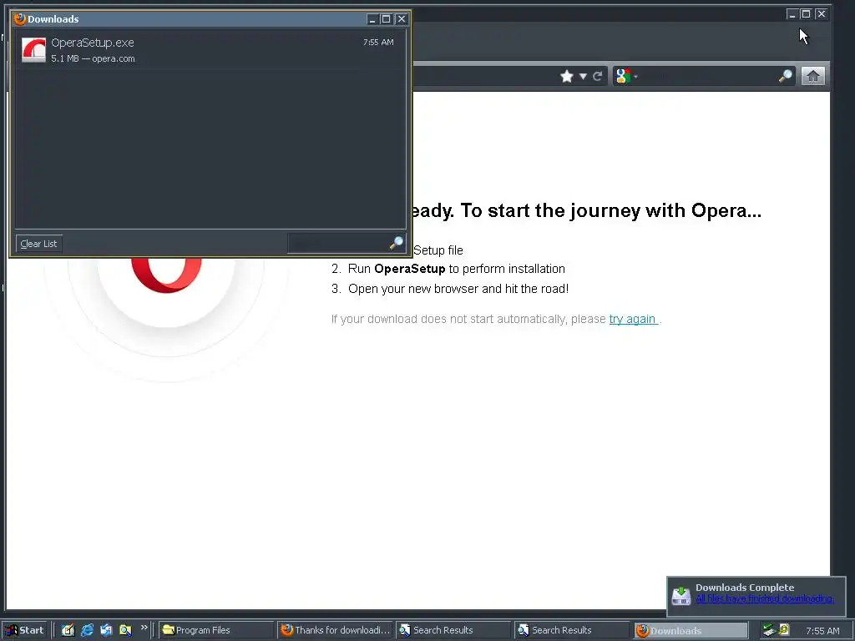
Task: Click the Downloads taskbar button
Action: coord(691,631)
